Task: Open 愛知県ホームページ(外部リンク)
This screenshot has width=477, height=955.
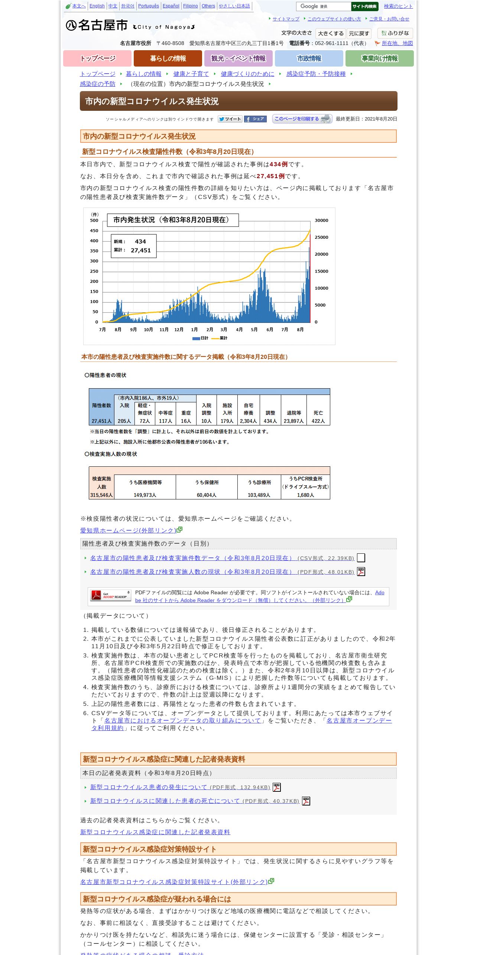Action: click(x=128, y=531)
